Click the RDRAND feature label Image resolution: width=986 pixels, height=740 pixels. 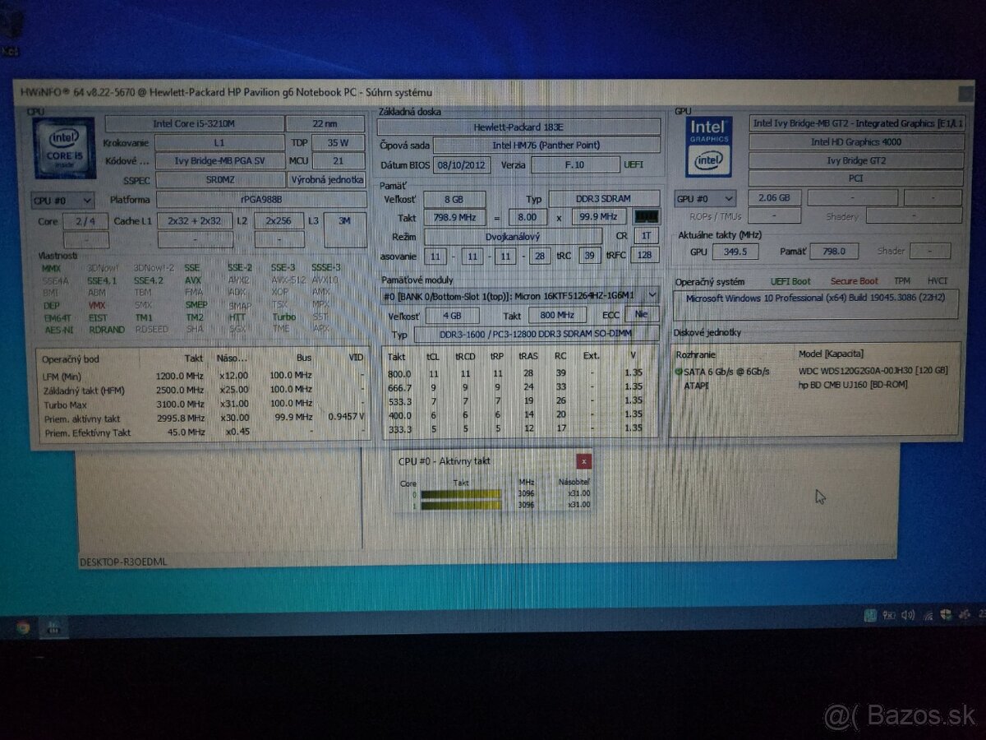[x=106, y=330]
